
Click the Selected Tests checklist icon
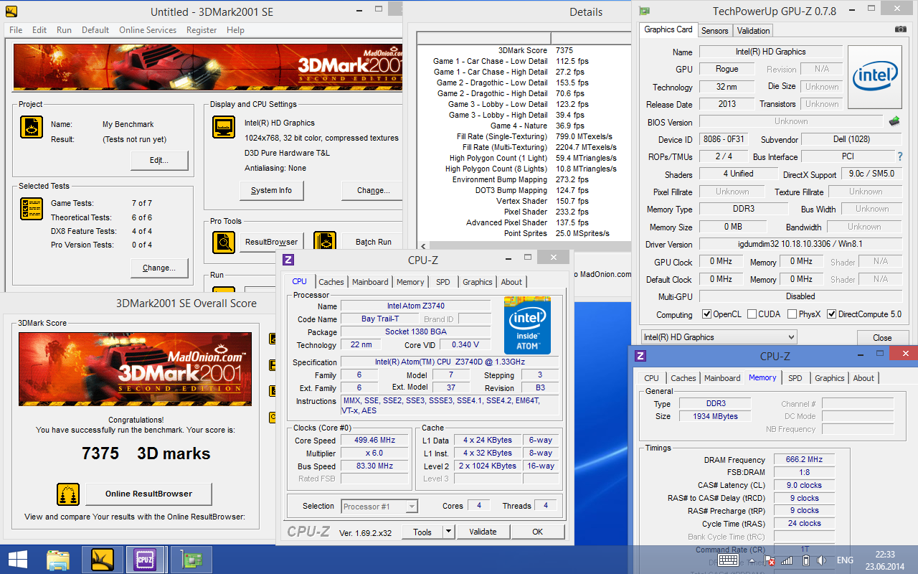(32, 209)
